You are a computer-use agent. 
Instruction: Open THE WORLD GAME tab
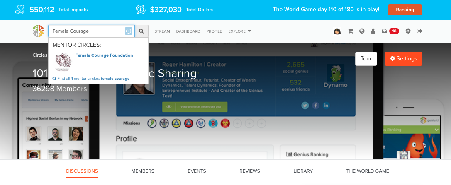point(368,171)
